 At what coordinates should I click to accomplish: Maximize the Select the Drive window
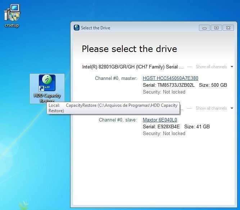click(x=216, y=28)
